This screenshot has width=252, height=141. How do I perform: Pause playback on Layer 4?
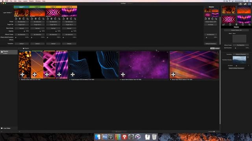point(67,19)
